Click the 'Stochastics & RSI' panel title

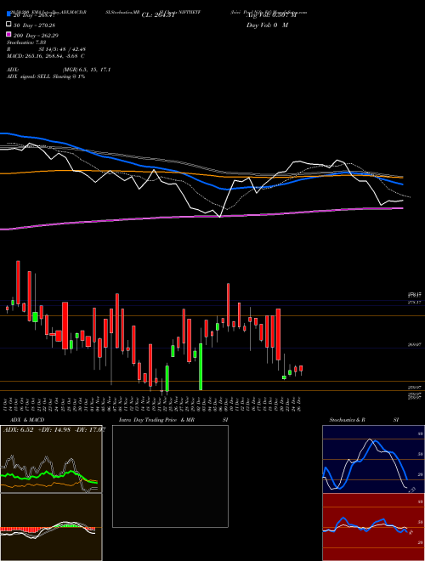coord(364,420)
